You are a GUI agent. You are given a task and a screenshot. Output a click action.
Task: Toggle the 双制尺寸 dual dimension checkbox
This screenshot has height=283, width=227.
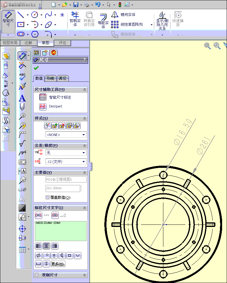37,275
